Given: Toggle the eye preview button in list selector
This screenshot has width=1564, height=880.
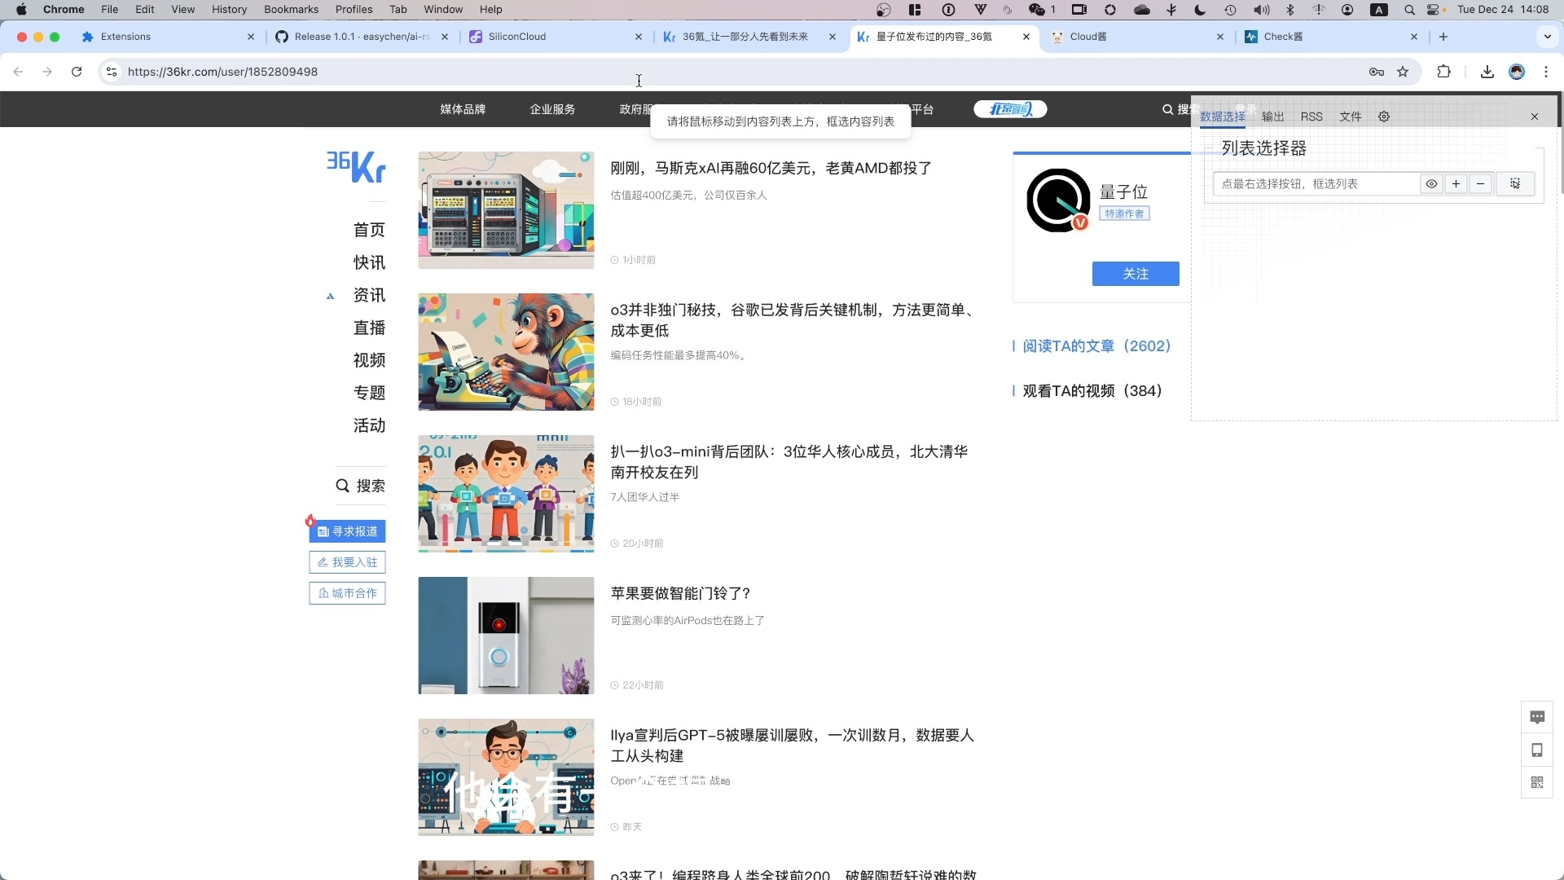Looking at the screenshot, I should 1431,184.
